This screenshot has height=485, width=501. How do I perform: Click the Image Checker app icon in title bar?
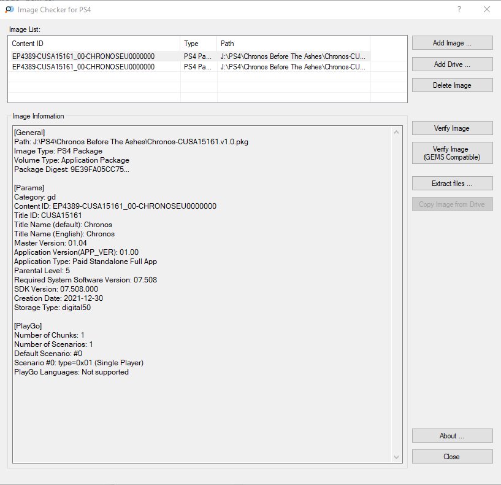click(x=10, y=10)
